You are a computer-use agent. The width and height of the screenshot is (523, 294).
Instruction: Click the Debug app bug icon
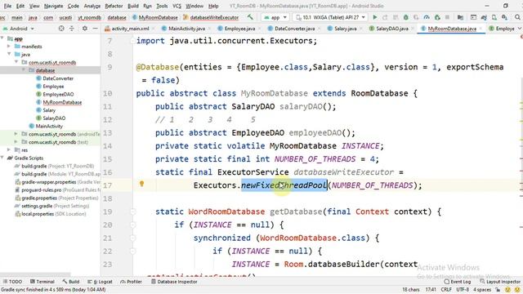point(405,17)
